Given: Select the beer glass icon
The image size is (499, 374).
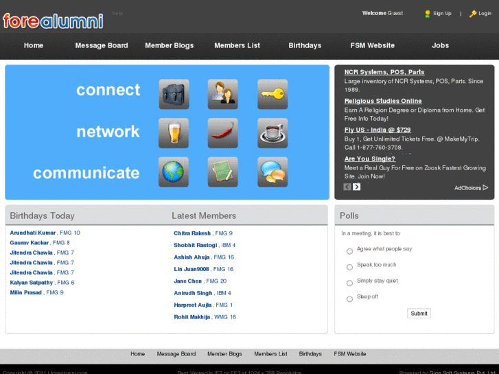Looking at the screenshot, I should point(174,133).
